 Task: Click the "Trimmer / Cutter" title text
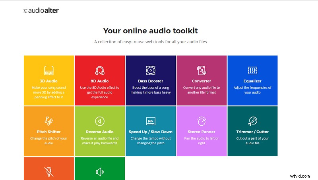pyautogui.click(x=252, y=132)
